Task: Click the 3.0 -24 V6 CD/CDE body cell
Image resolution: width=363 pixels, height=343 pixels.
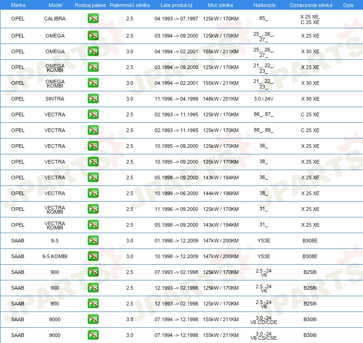Action: tap(264, 320)
